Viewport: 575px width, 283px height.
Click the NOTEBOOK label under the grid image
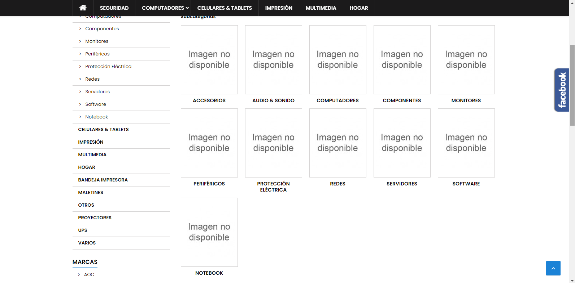tap(209, 273)
